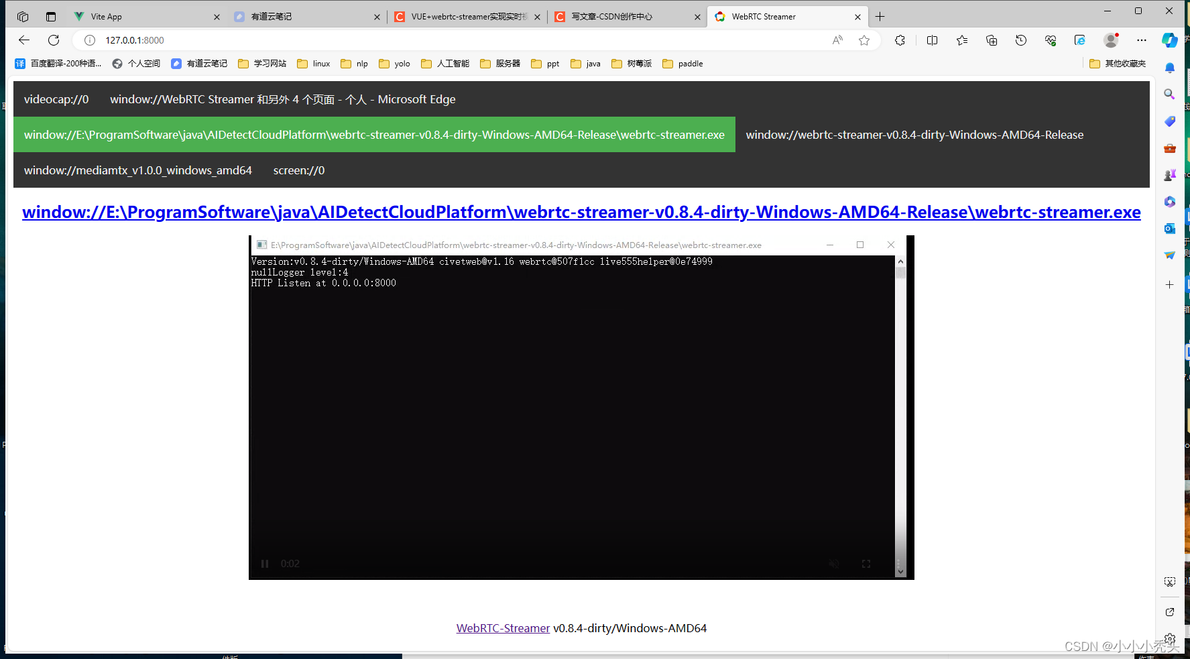
Task: Expand the 树莓派 bookmark folder
Action: pyautogui.click(x=632, y=64)
